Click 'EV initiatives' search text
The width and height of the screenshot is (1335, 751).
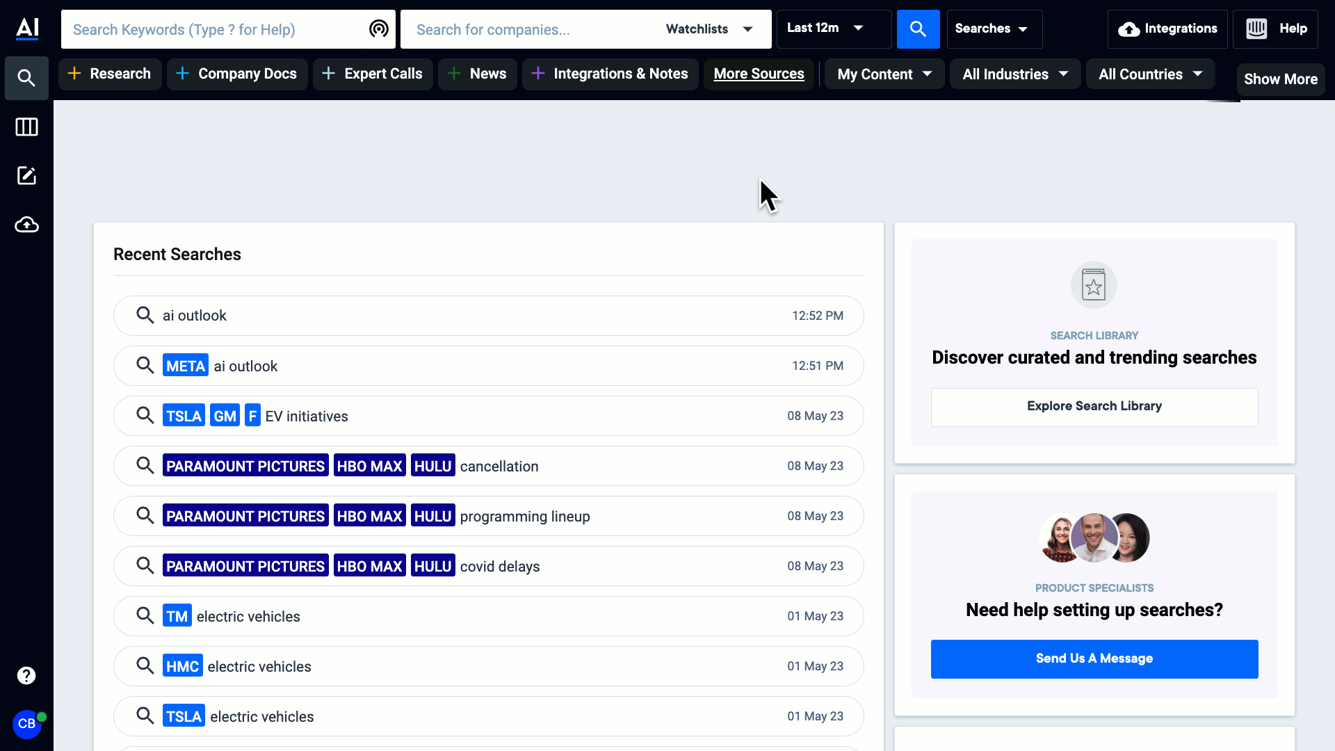307,416
